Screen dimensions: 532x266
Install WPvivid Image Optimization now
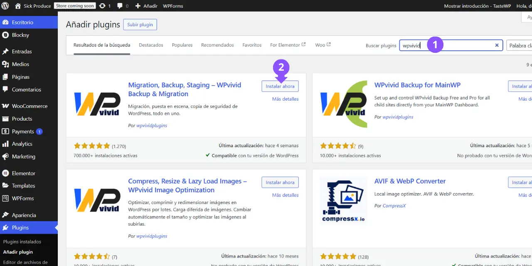tap(280, 182)
